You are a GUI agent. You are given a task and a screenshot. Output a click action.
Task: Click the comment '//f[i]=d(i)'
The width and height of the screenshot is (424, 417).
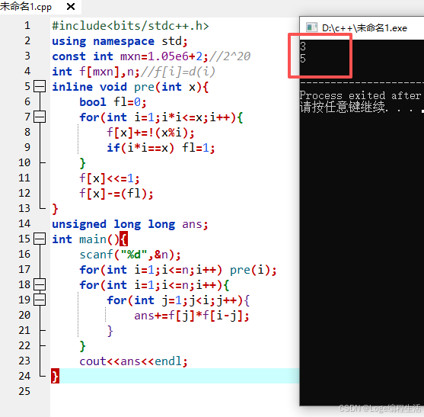coord(177,72)
